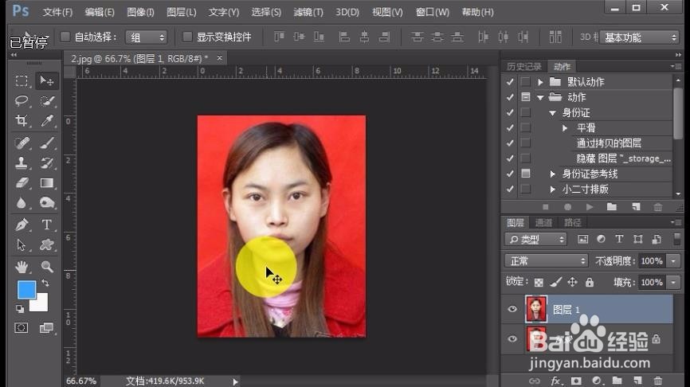This screenshot has width=690, height=387.
Task: Select the Hand tool
Action: coord(22,267)
